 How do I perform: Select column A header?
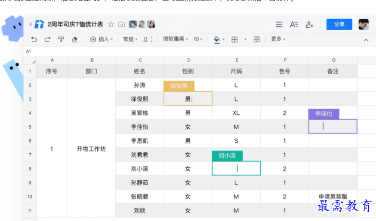[x=52, y=60]
